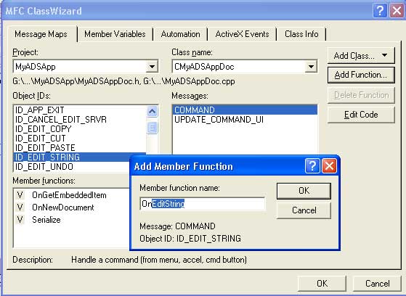
Task: Close the Add Member Function dialog
Action: (329, 166)
